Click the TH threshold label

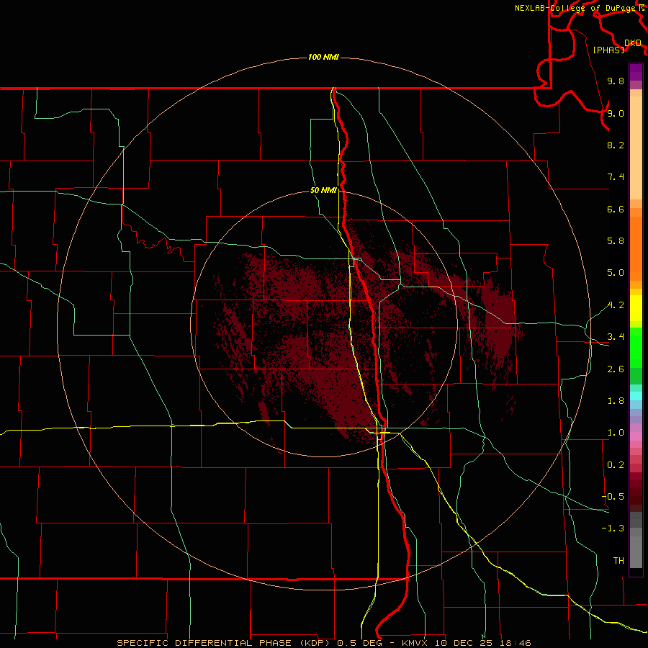(x=618, y=561)
